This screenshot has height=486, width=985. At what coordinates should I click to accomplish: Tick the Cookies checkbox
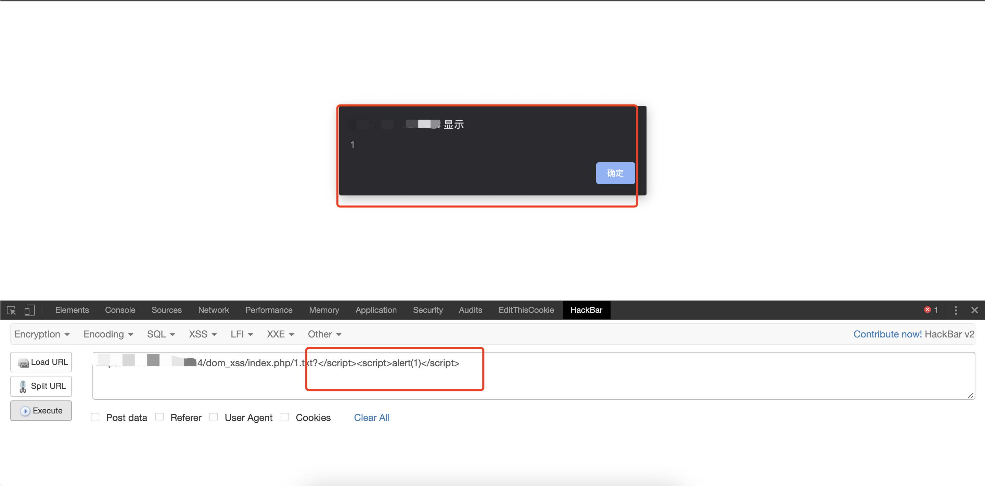[285, 417]
